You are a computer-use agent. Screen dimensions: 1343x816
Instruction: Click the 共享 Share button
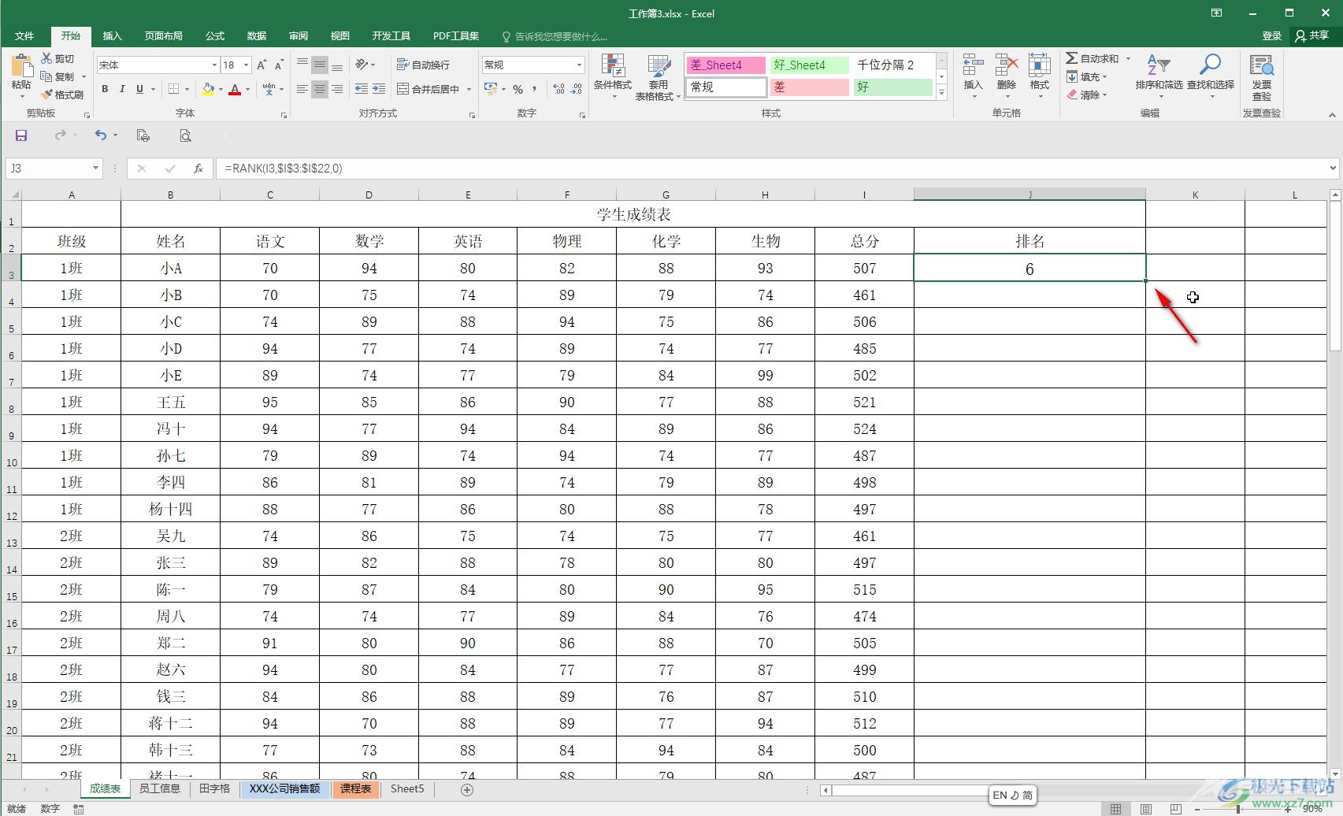pyautogui.click(x=1311, y=36)
